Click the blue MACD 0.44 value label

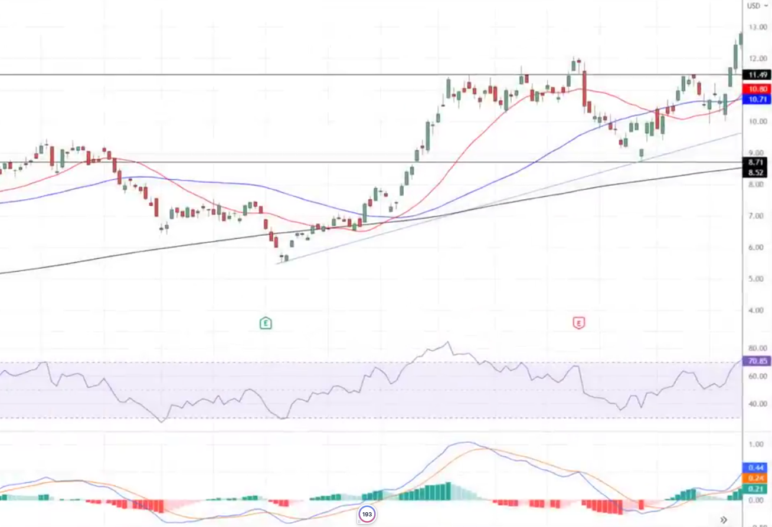(757, 467)
